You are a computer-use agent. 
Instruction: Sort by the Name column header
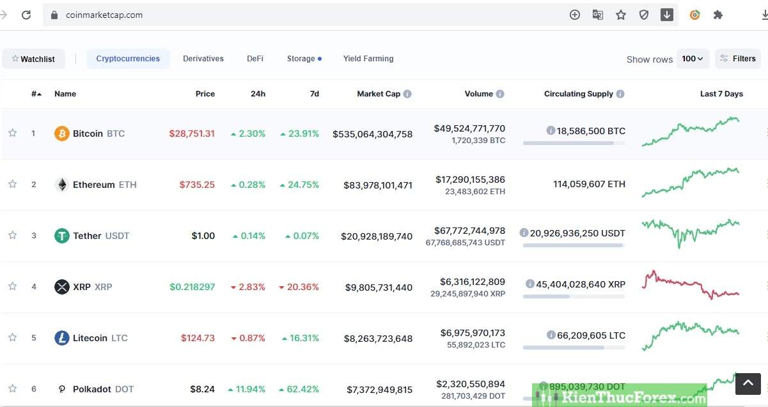pyautogui.click(x=65, y=94)
